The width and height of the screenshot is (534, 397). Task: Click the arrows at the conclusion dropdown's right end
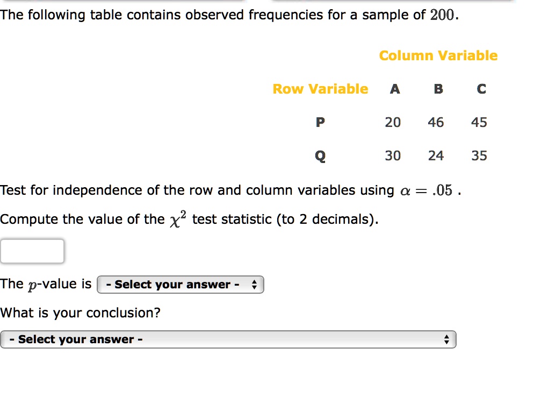point(446,339)
